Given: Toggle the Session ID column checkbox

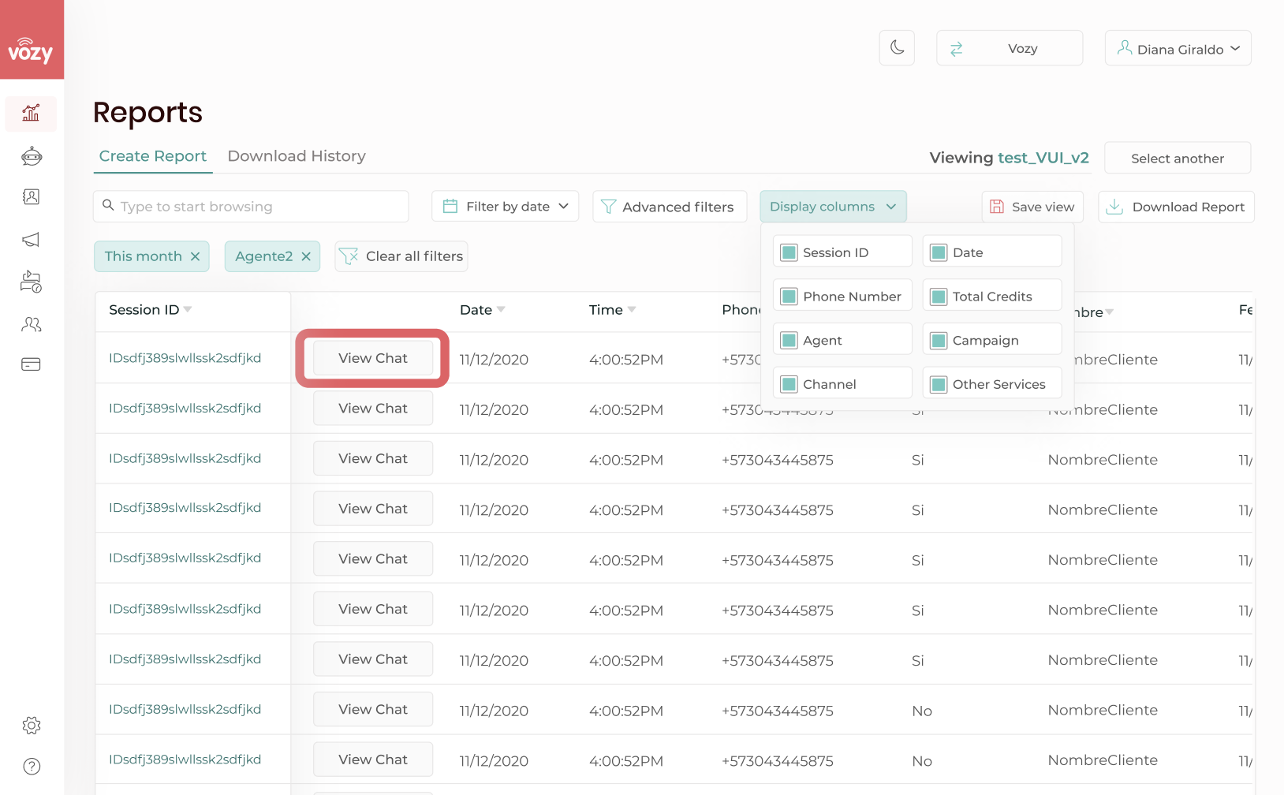Looking at the screenshot, I should pos(789,252).
